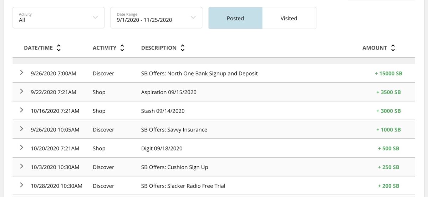The image size is (428, 197).
Task: Switch to the Posted tab
Action: (x=235, y=18)
